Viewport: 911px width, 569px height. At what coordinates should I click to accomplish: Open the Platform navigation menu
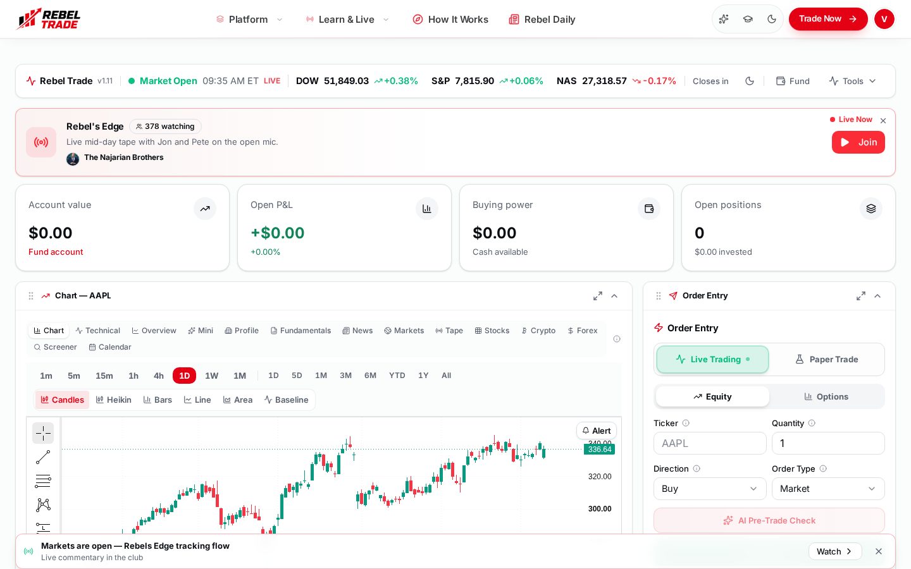(x=249, y=19)
